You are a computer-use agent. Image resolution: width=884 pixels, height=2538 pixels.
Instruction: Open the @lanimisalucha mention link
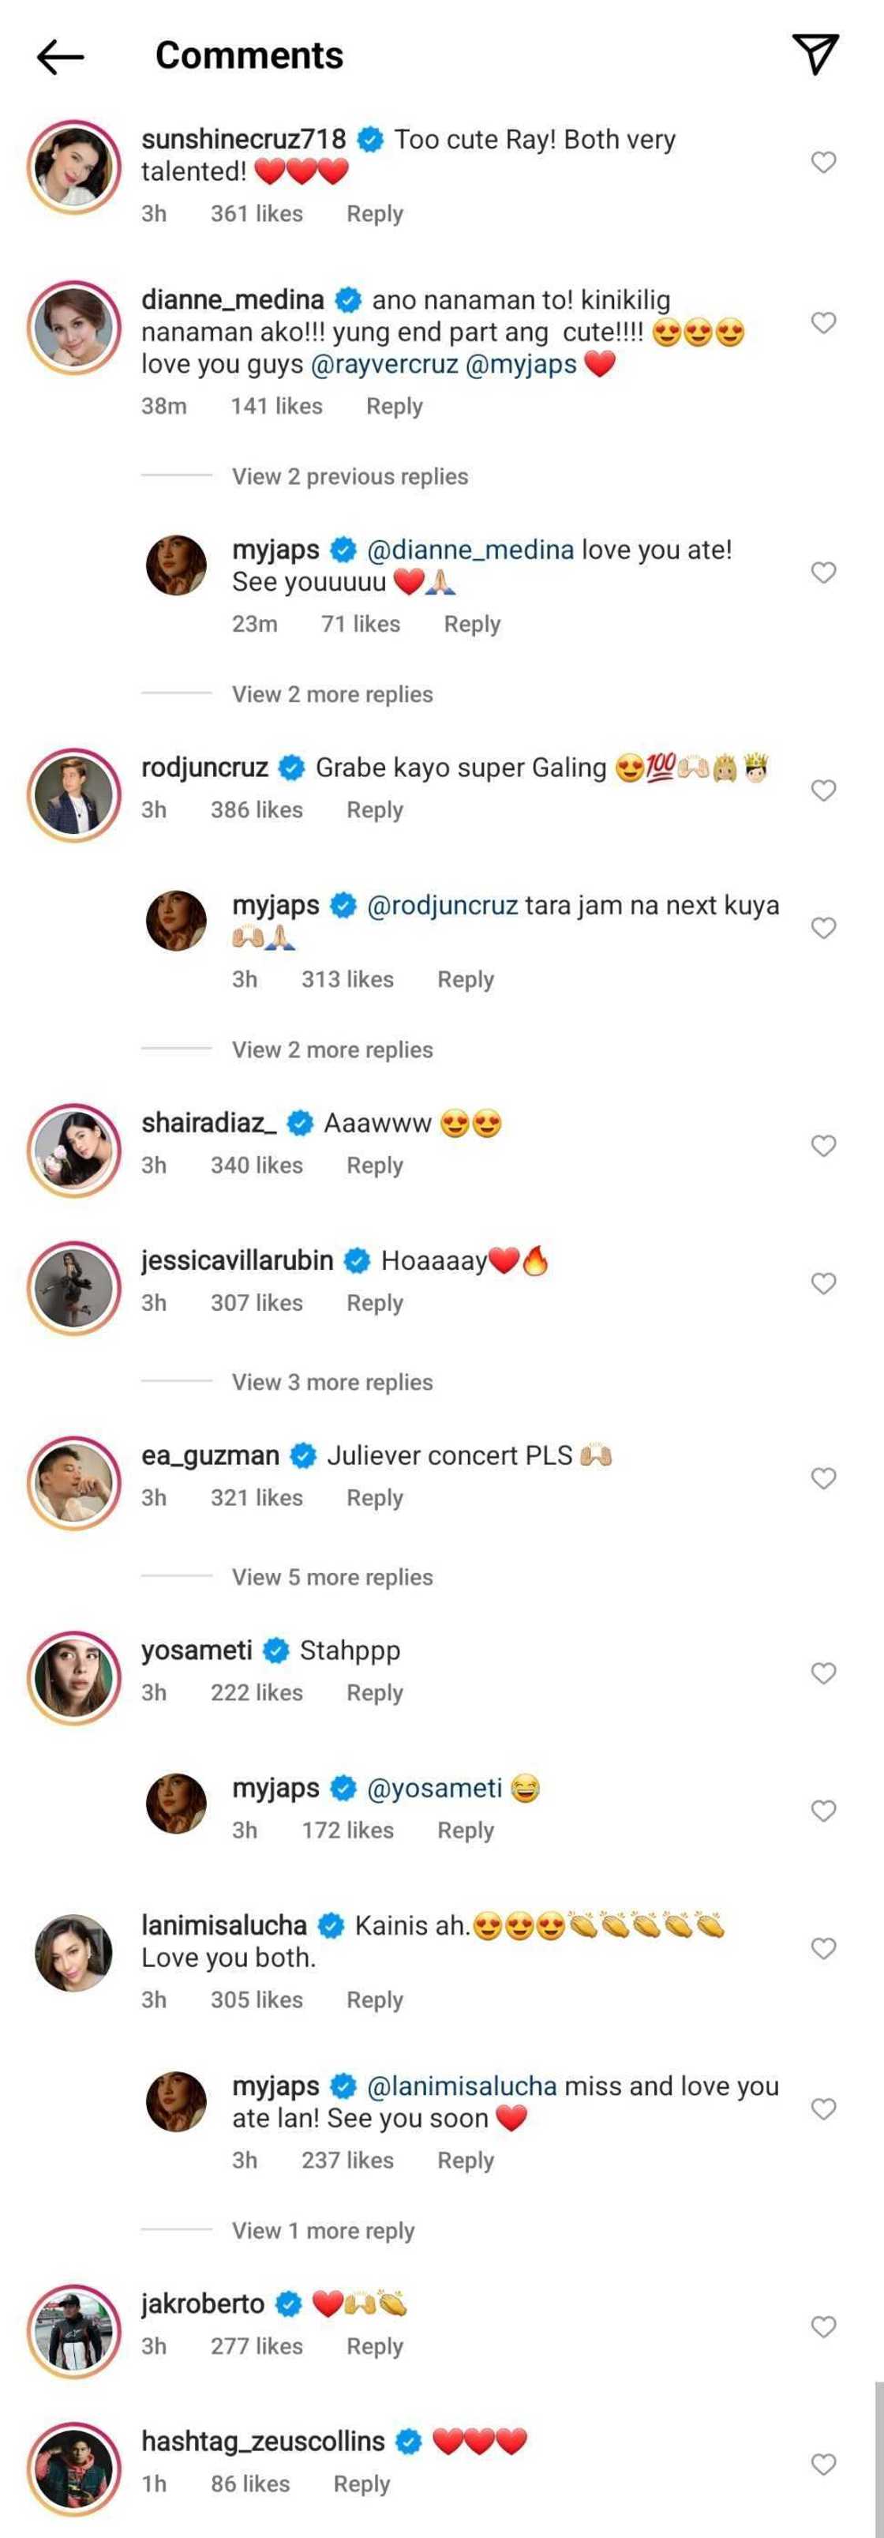coord(461,2086)
